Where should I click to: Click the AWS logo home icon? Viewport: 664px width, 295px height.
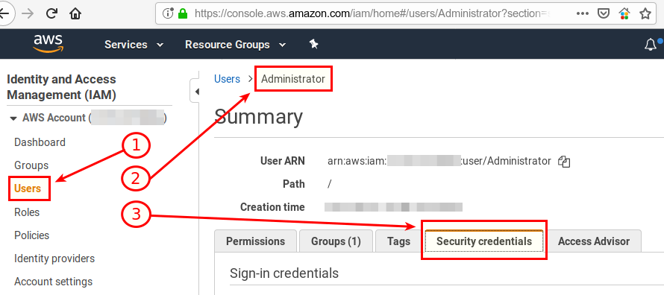coord(48,44)
